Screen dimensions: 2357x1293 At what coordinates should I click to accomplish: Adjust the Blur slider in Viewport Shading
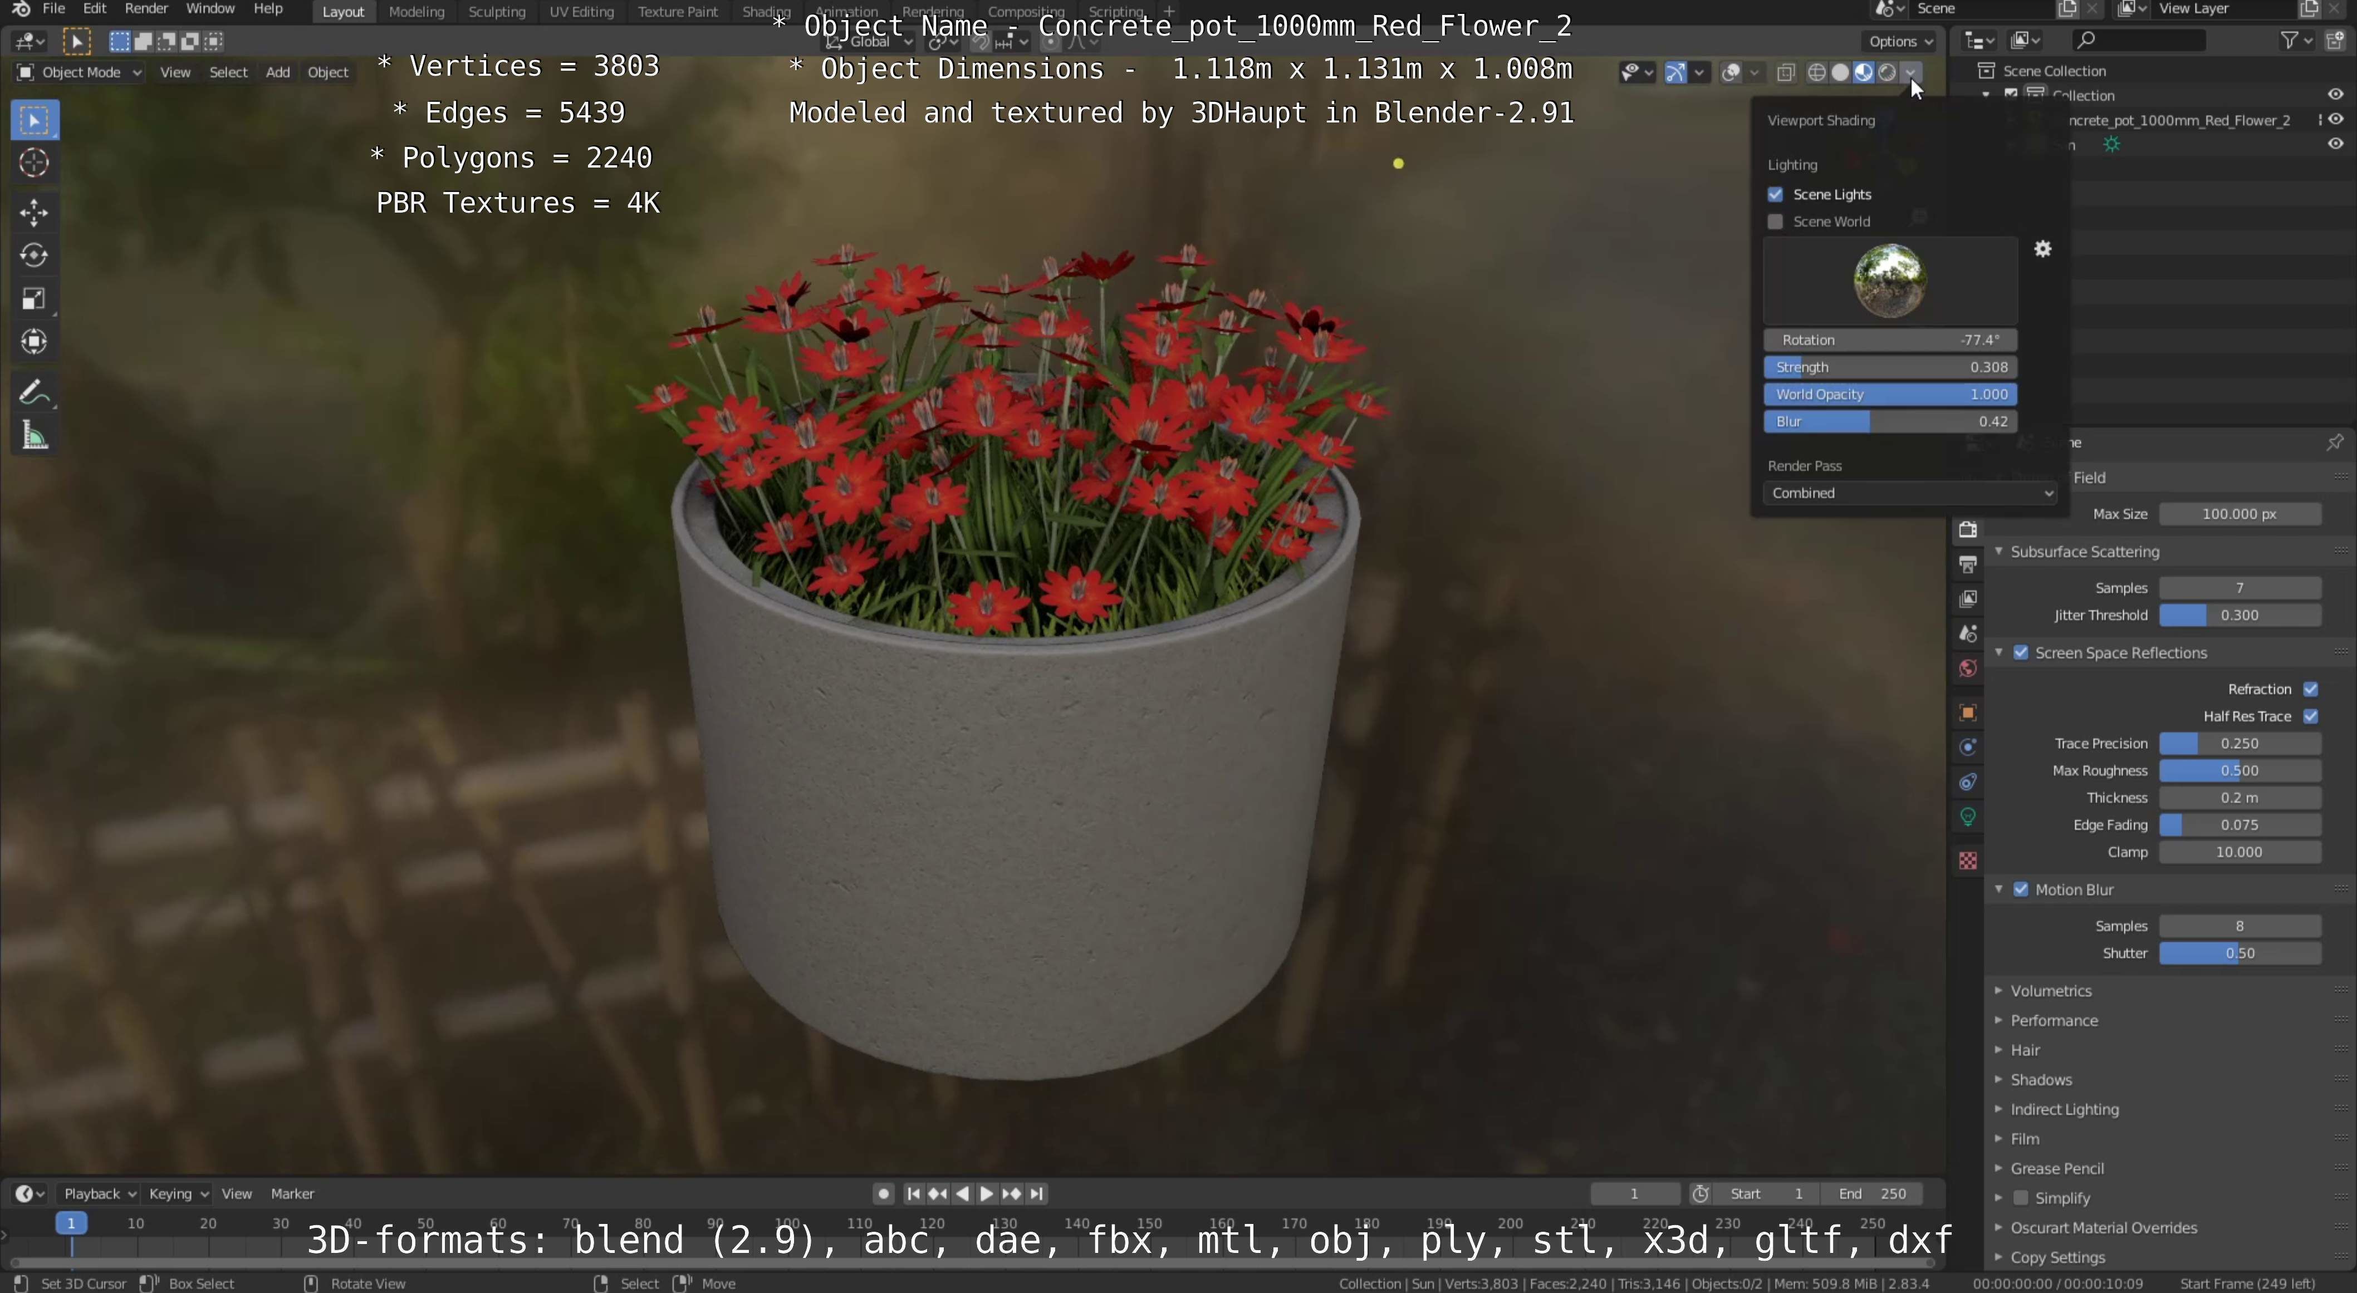pyautogui.click(x=1890, y=421)
